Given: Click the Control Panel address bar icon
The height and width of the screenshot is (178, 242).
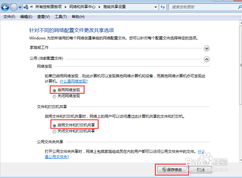Looking at the screenshot, I should [x=26, y=7].
